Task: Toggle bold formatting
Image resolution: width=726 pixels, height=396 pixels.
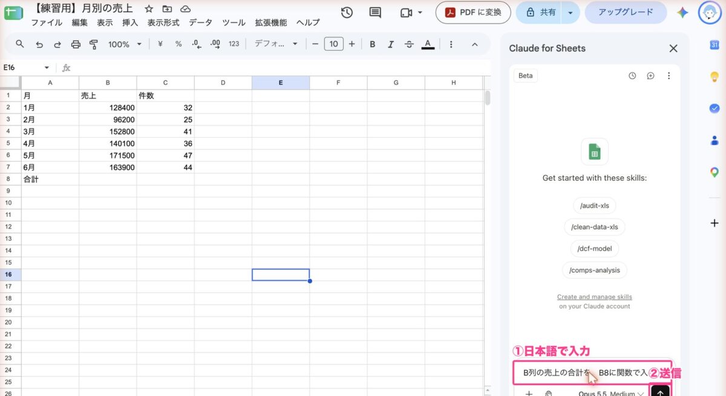Action: (x=373, y=44)
